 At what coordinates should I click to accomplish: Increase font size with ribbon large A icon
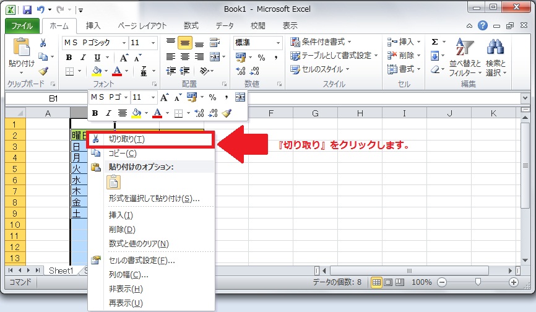tap(124, 58)
